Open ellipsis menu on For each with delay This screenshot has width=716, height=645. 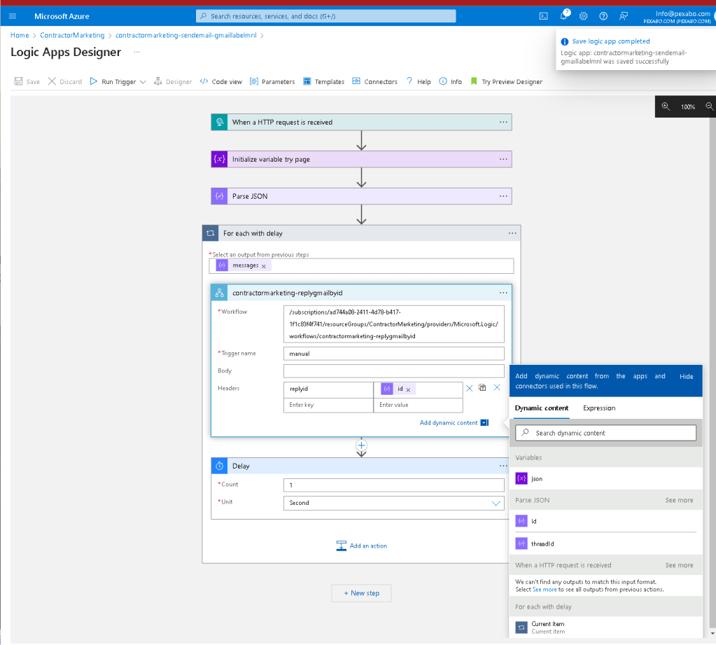click(512, 233)
